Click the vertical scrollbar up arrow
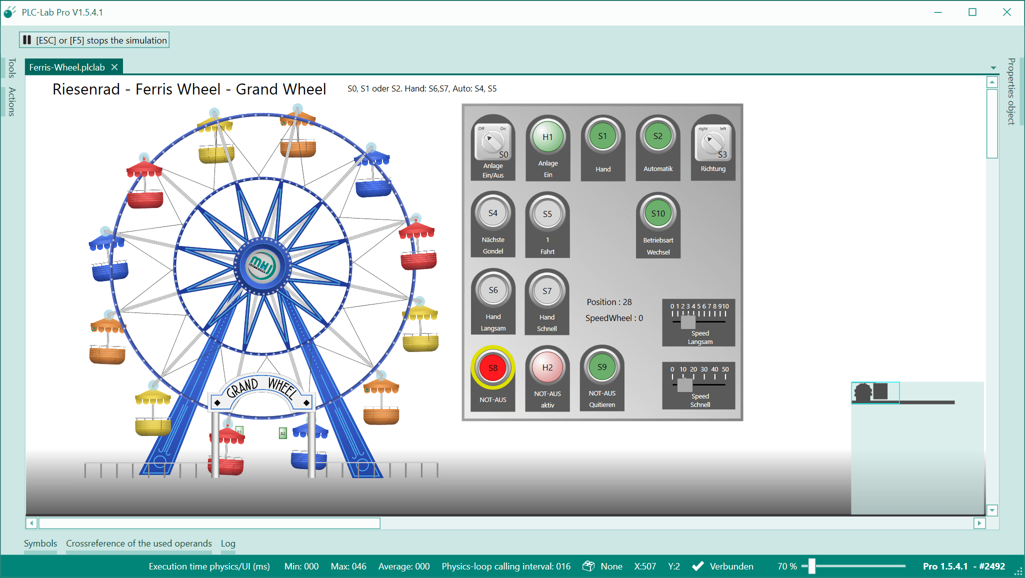Image resolution: width=1025 pixels, height=578 pixels. click(x=992, y=82)
